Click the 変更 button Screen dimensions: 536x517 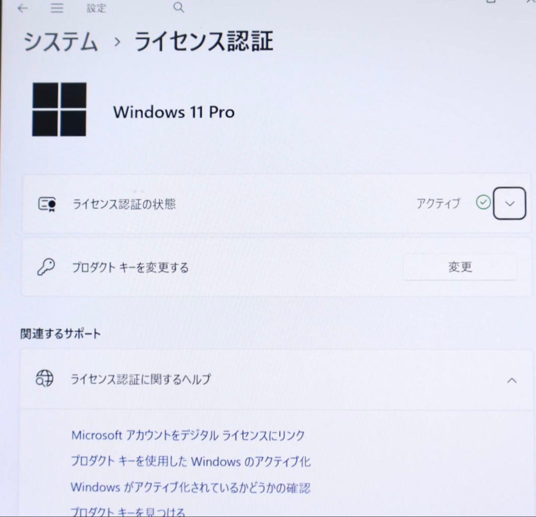pos(460,267)
